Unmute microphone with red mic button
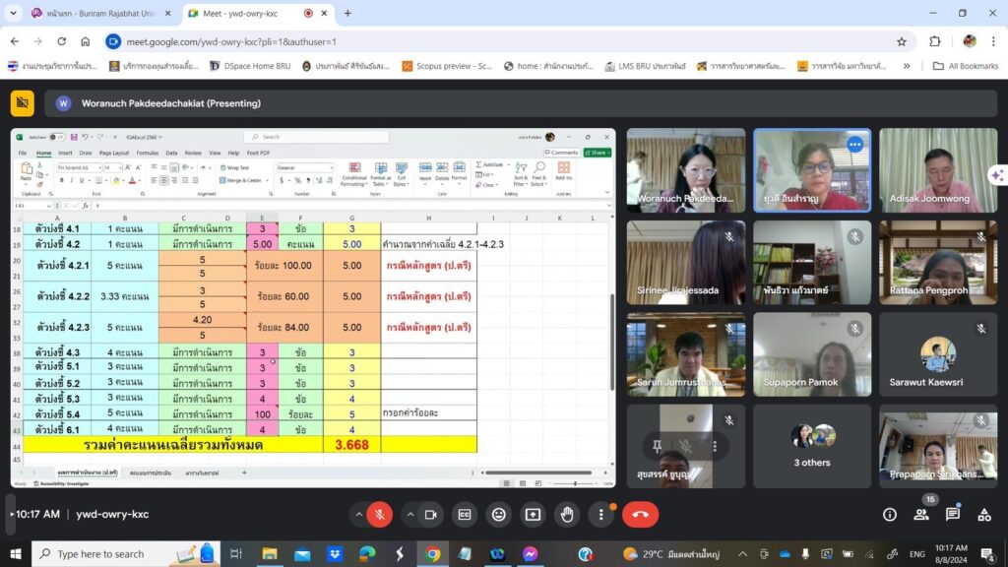Screen dimensions: 1008x567 point(380,514)
